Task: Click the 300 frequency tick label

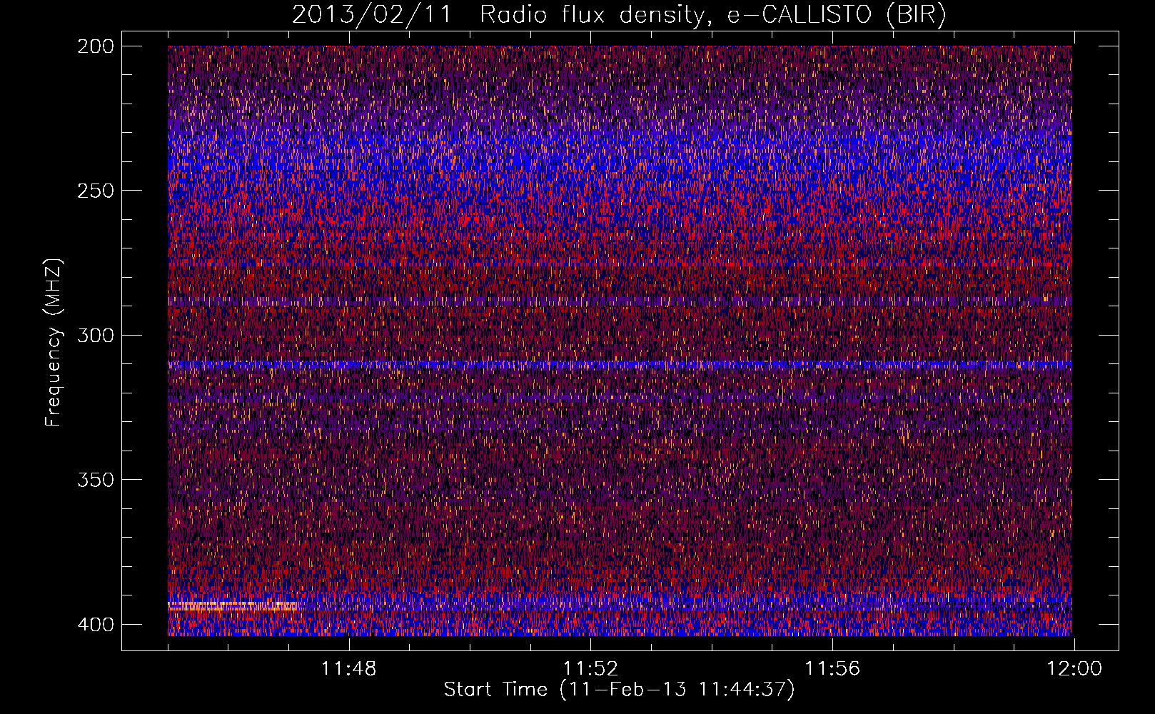Action: coord(95,335)
